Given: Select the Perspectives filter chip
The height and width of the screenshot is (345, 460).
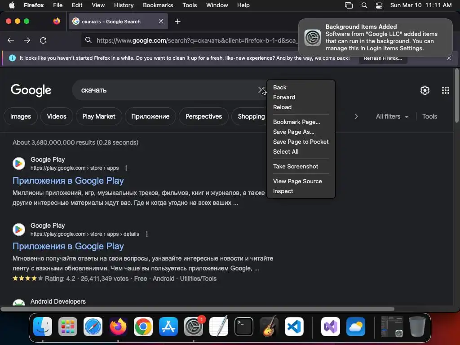Looking at the screenshot, I should tap(203, 116).
